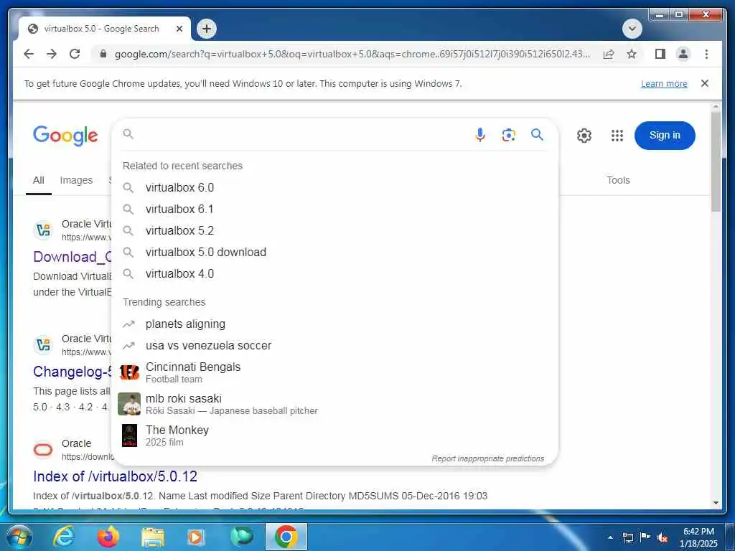Launch Firefox from taskbar

[108, 537]
